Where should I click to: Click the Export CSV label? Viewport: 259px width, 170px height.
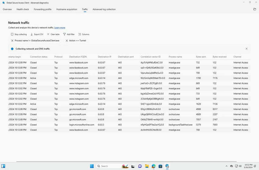39,34
